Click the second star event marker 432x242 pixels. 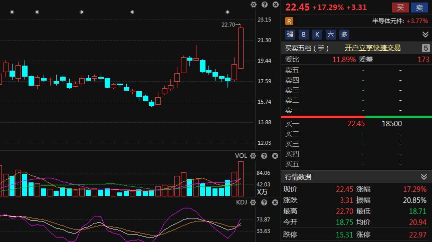(x=37, y=12)
